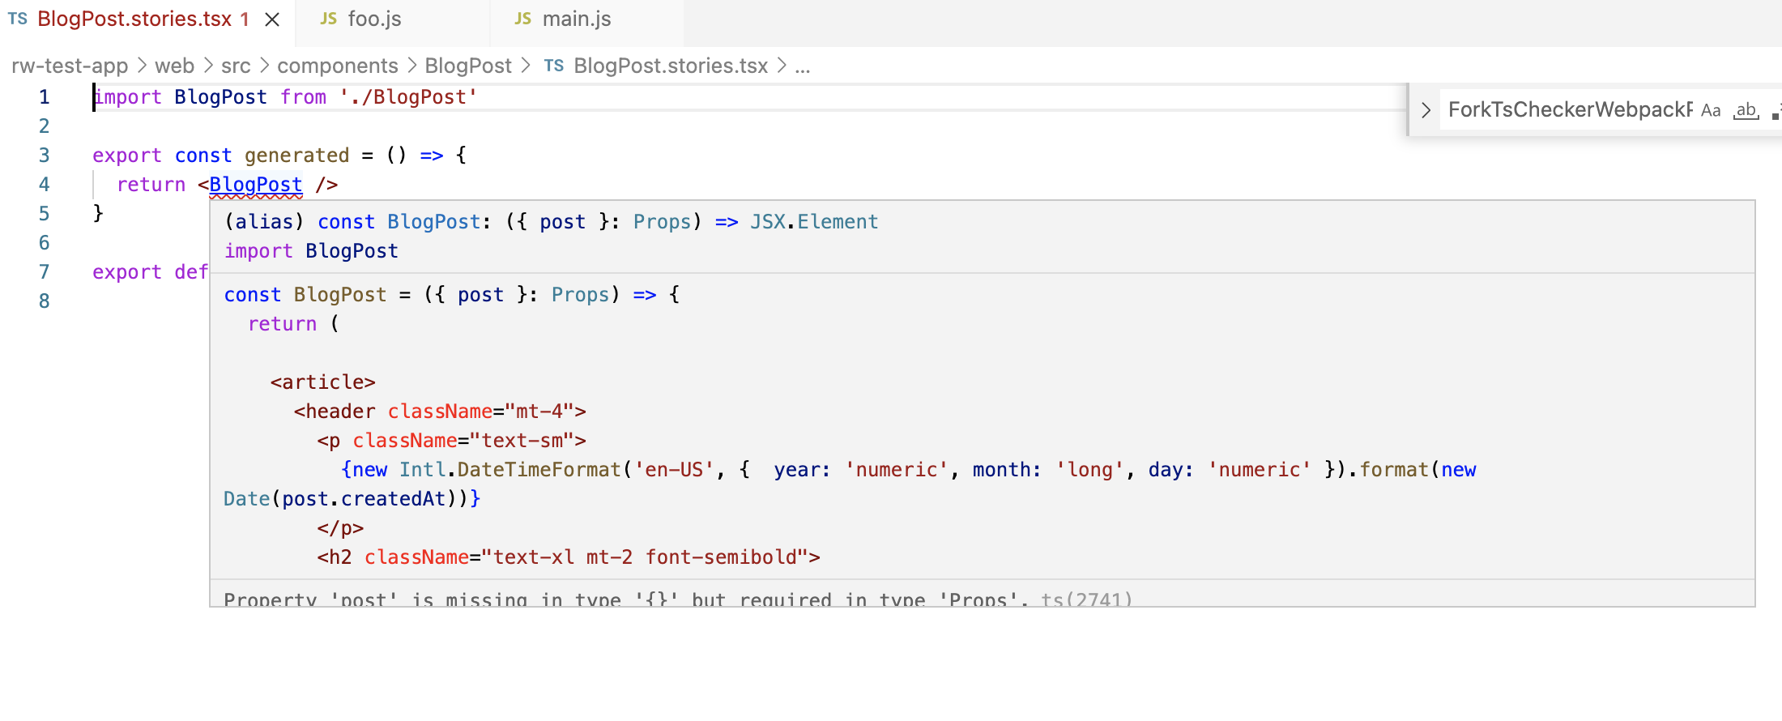Click the TS icon in breadcrumb path
This screenshot has height=721, width=1782.
554,66
